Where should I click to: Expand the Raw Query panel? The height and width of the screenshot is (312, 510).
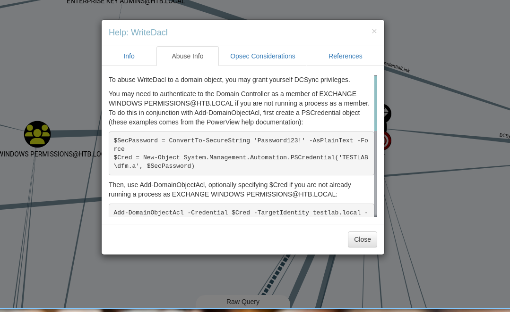coord(242,302)
